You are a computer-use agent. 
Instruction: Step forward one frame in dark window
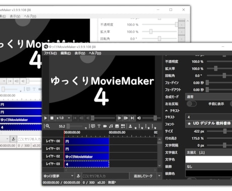[120, 118]
